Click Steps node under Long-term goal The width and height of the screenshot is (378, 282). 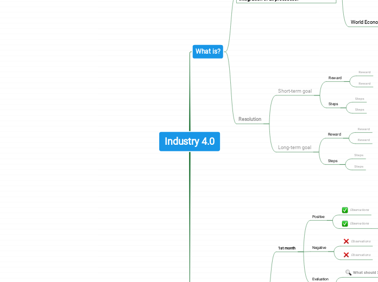pos(332,161)
